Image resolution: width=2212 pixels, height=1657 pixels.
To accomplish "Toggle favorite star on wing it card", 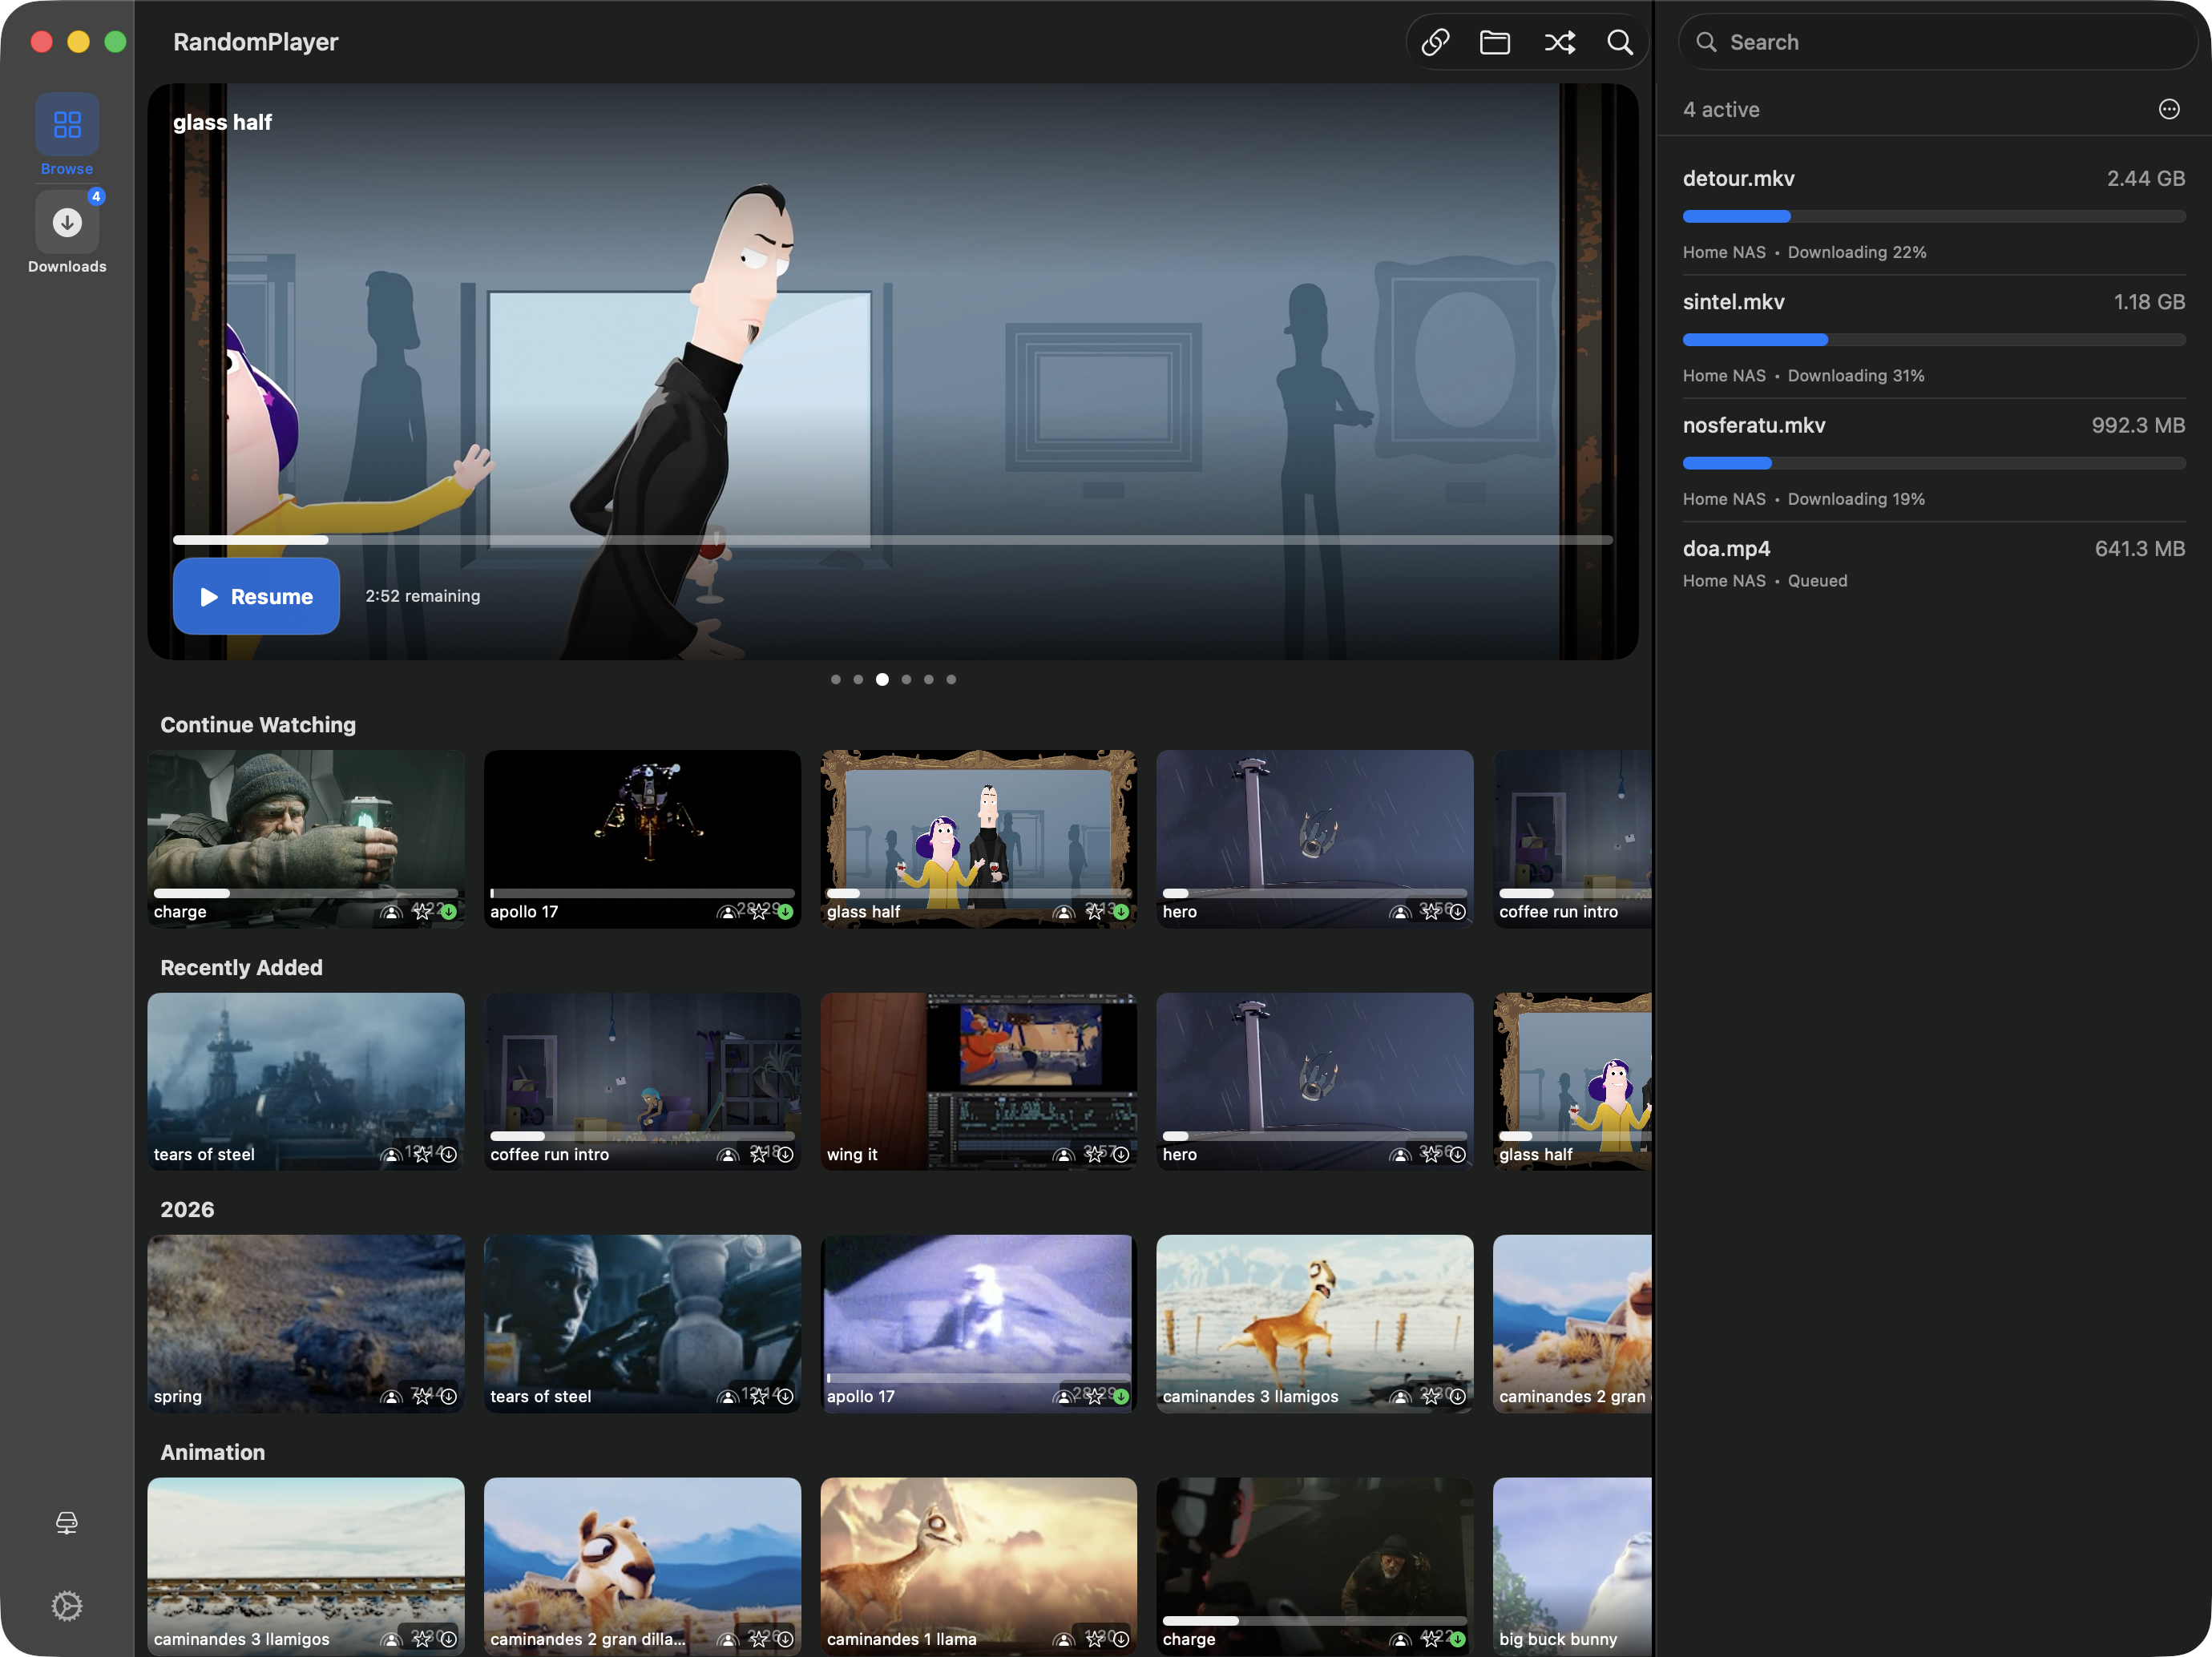I will [1095, 1154].
